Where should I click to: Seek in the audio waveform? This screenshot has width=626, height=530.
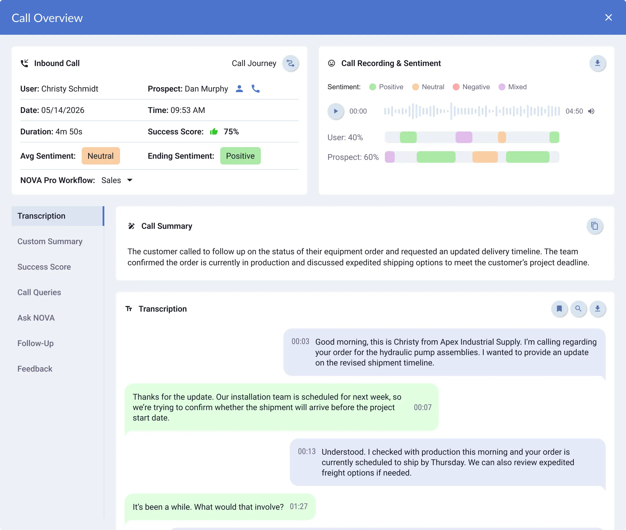coord(472,111)
